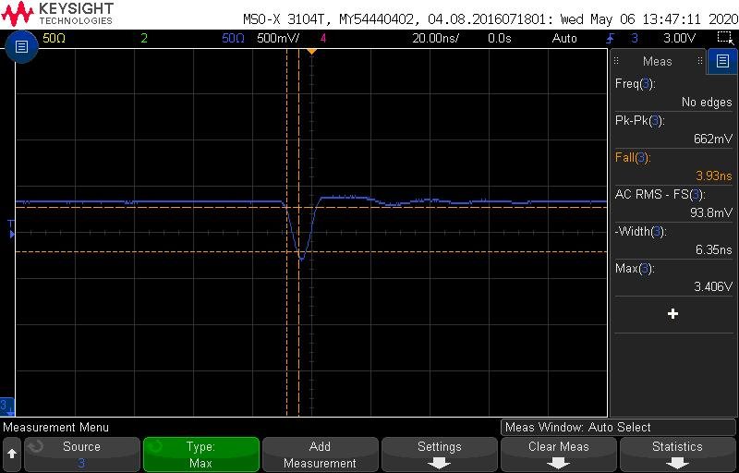Click the back up-arrow softkey
Screen dimensions: 739x473
[x=12, y=455]
